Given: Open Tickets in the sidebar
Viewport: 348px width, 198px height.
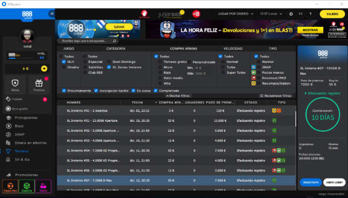Looking at the screenshot, I should pyautogui.click(x=17, y=99).
